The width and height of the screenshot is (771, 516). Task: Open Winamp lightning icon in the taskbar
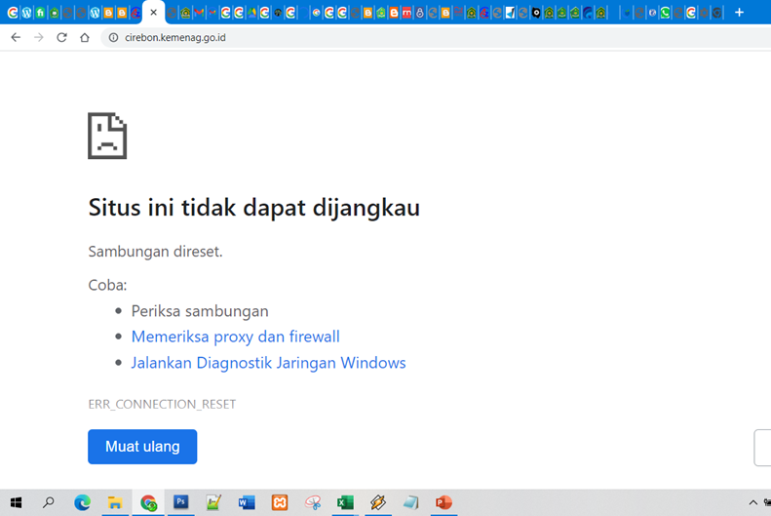377,502
